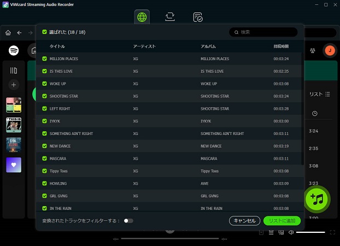Click the 00:03:09 duration cell
The image size is (340, 246).
point(281,184)
